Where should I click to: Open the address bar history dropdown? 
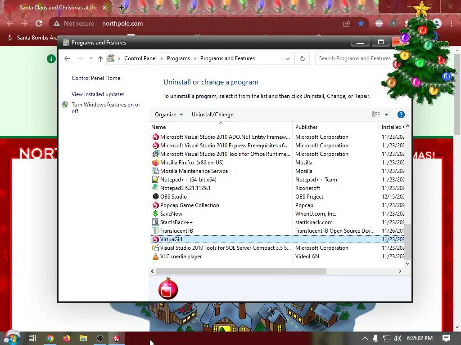click(288, 59)
